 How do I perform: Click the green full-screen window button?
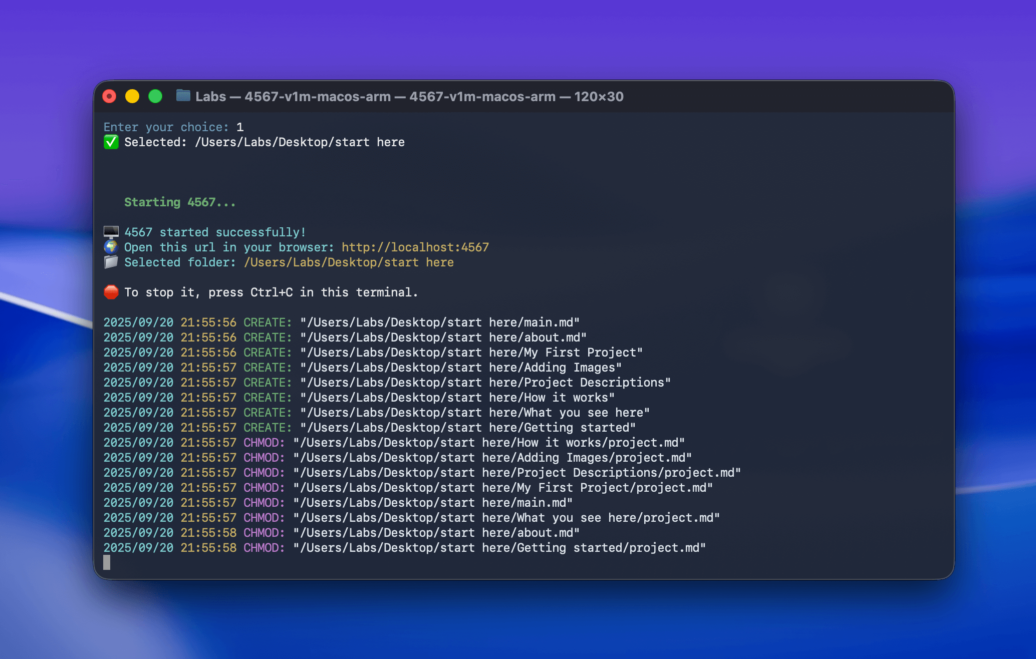click(155, 96)
